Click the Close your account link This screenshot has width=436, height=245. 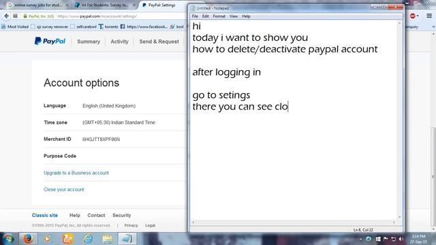63,189
